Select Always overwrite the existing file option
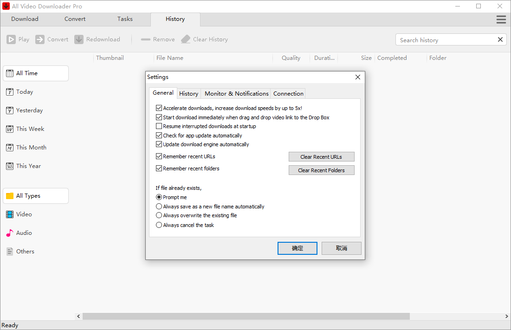Image resolution: width=511 pixels, height=330 pixels. [x=159, y=215]
